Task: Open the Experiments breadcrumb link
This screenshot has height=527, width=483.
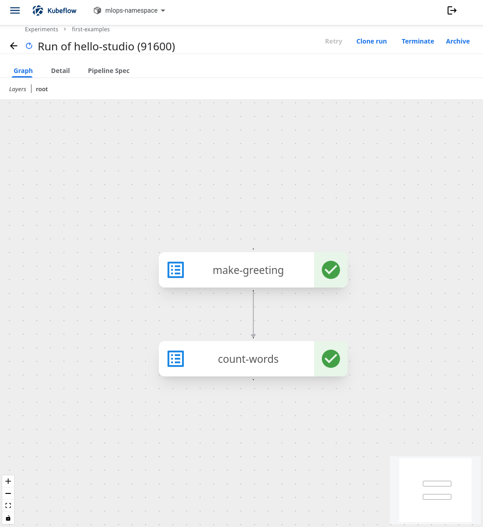Action: pos(41,29)
